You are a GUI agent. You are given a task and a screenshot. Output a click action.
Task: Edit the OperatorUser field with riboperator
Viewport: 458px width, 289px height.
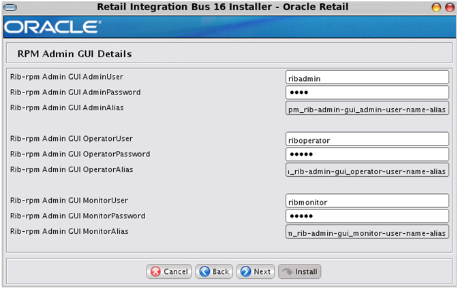(367, 139)
